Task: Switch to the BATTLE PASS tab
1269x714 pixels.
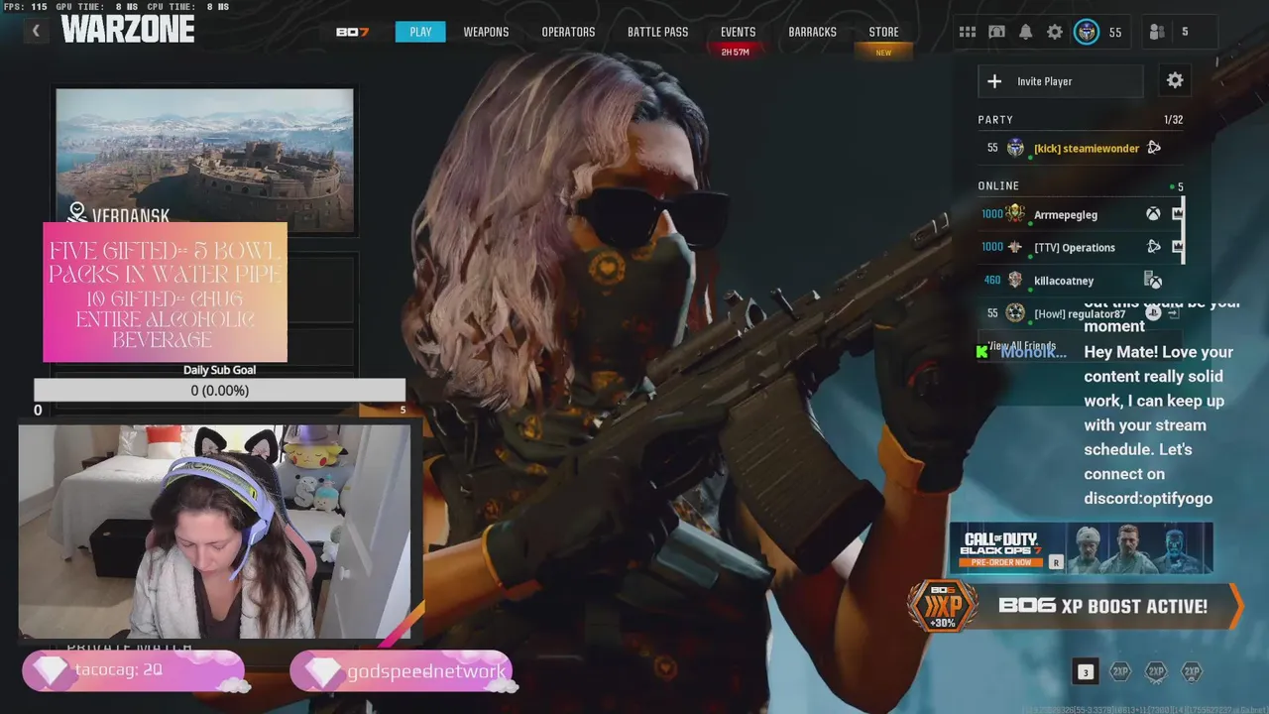Action: [657, 32]
